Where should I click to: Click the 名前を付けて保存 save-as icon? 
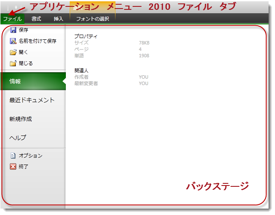[x=13, y=41]
